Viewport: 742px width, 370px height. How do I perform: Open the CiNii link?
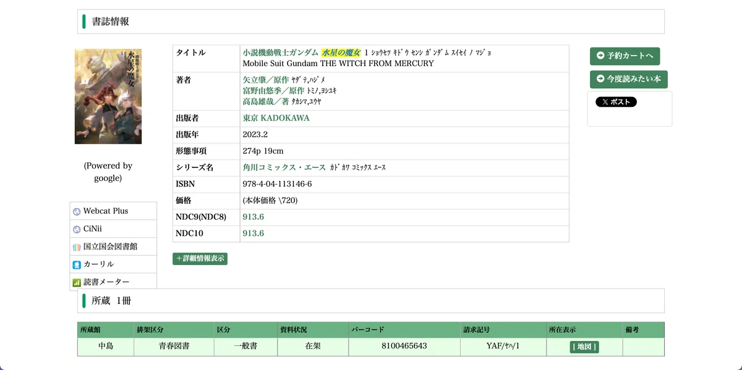click(93, 229)
